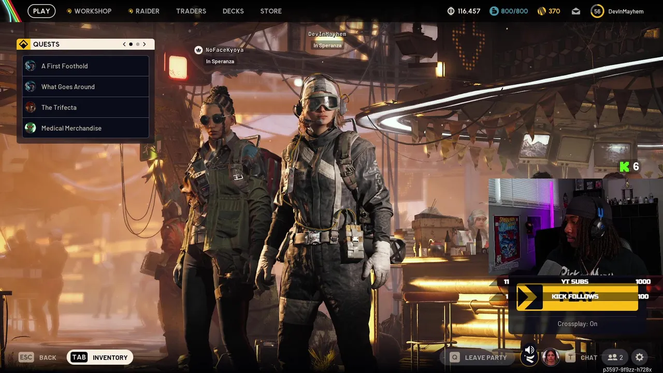Go to previous Quests panel page
Screen dimensions: 663x373
point(124,44)
